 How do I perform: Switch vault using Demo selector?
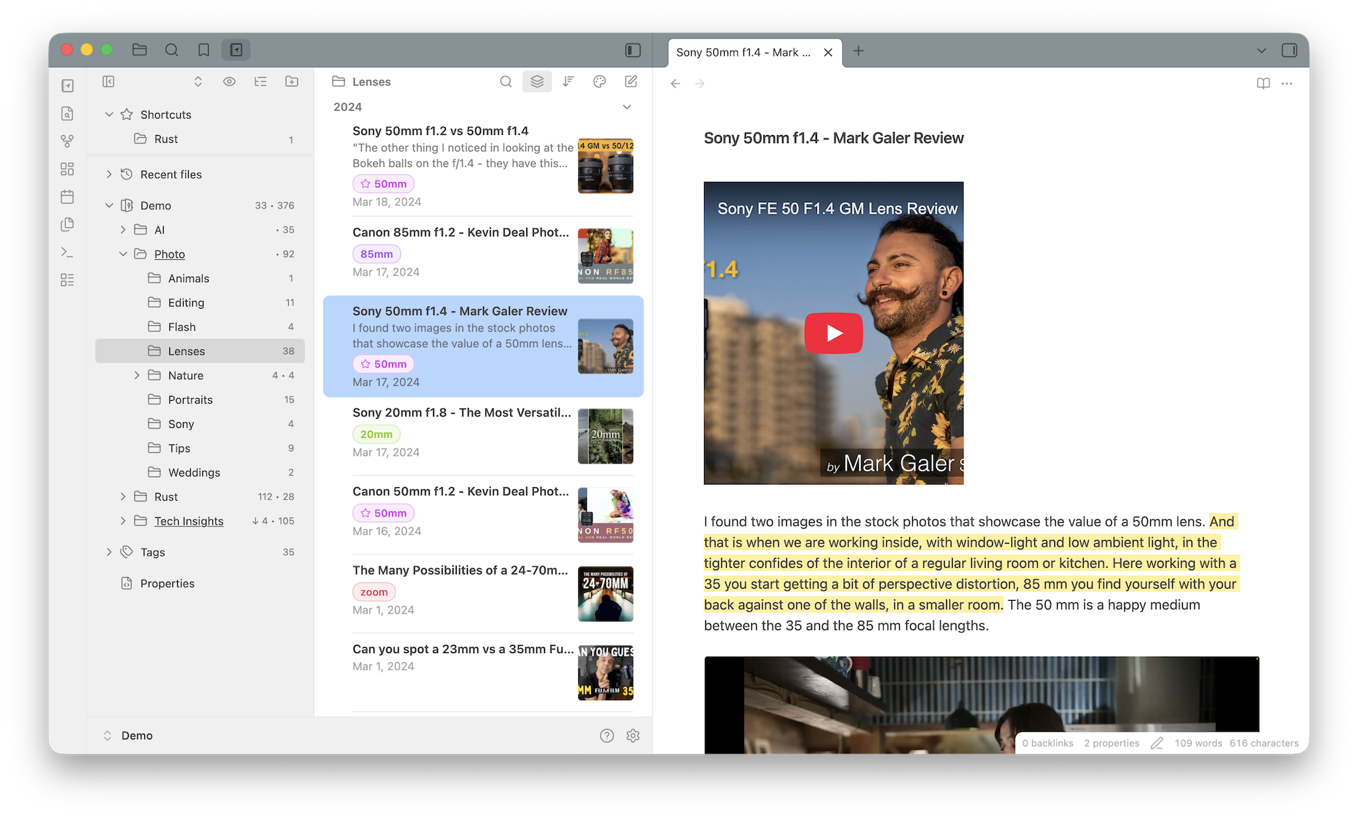129,736
